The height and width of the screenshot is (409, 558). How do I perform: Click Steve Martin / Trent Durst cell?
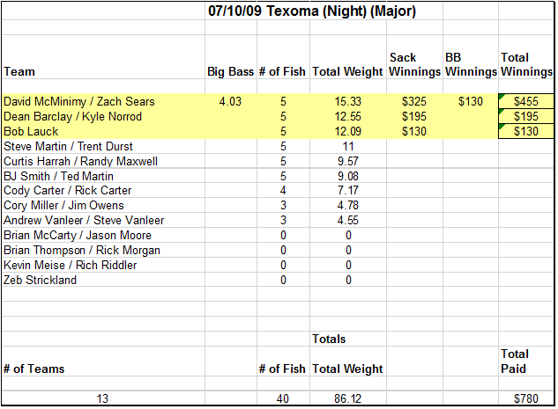(103, 146)
